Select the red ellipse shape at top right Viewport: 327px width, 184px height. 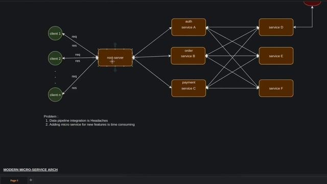[312, 3]
